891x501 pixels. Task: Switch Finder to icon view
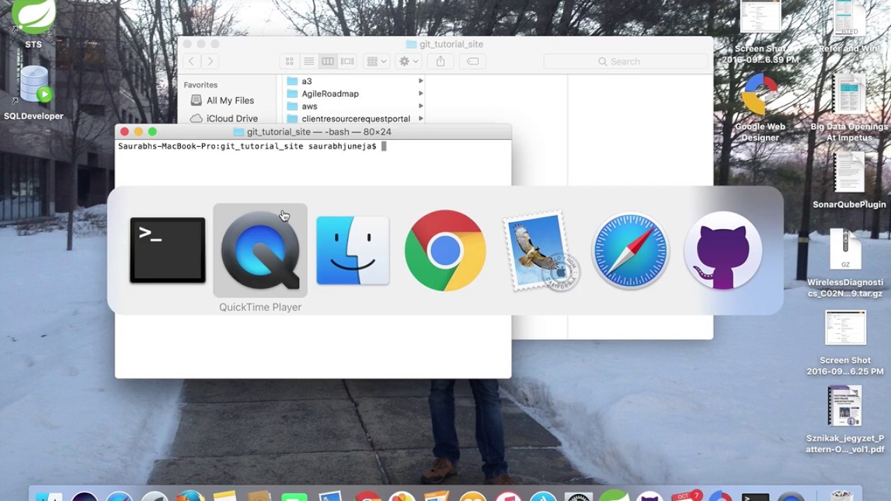click(x=290, y=61)
